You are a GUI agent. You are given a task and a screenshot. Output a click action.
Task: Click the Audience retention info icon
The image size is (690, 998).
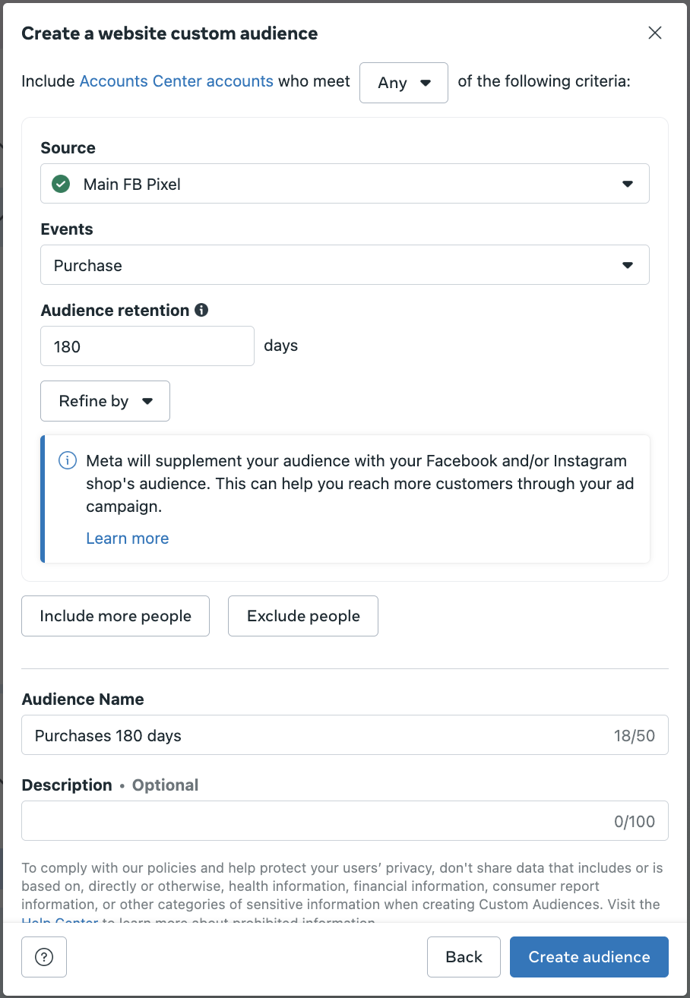[201, 310]
